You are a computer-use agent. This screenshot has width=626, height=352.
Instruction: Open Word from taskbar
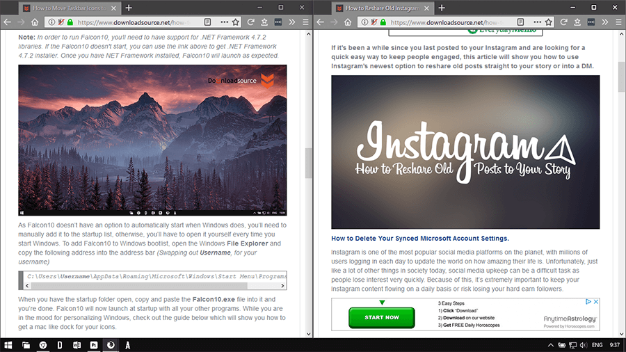(x=77, y=345)
